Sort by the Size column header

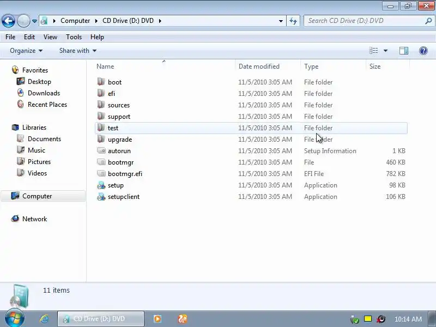point(387,66)
